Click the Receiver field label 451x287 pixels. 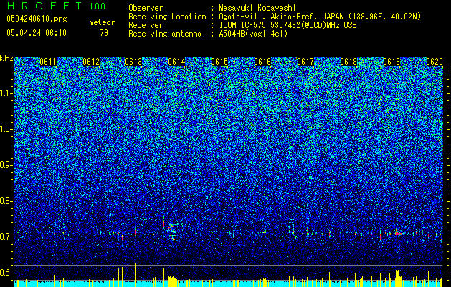point(146,25)
